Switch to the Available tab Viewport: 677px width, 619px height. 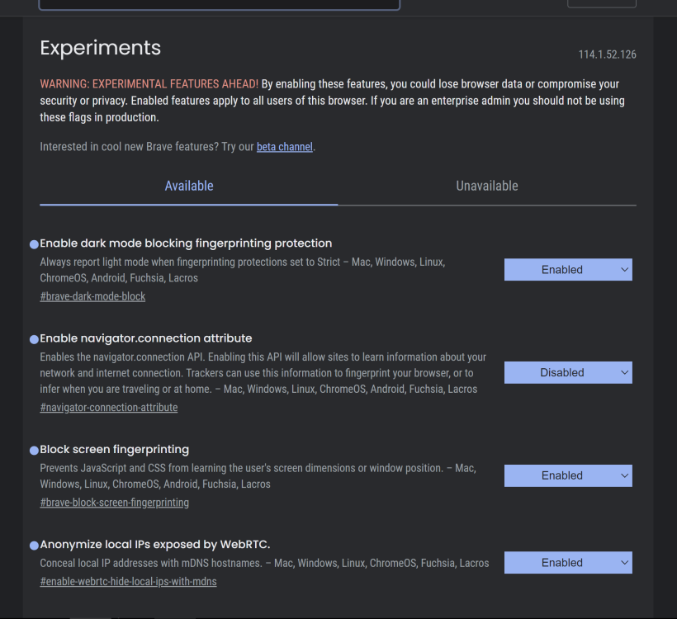[x=189, y=187]
